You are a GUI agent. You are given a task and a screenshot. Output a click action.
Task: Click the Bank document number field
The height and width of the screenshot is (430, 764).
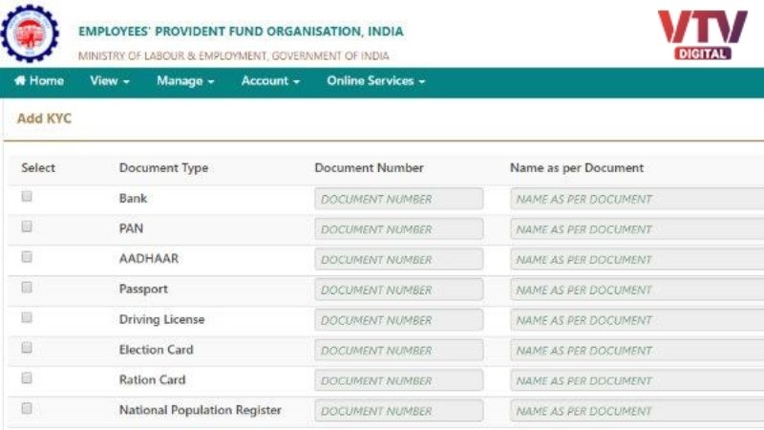pyautogui.click(x=398, y=199)
